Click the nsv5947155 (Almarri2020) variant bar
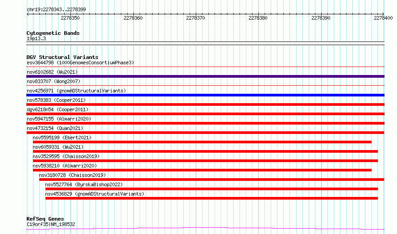 (205, 123)
